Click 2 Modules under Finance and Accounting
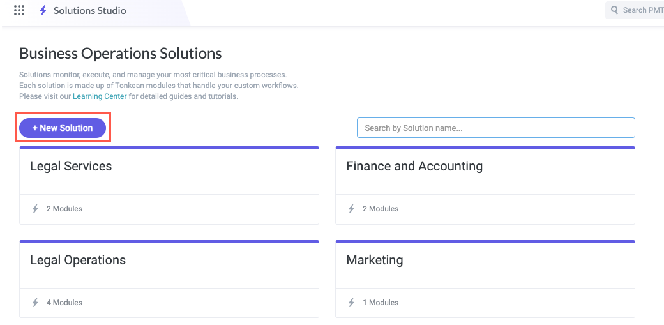664x325 pixels. (381, 209)
